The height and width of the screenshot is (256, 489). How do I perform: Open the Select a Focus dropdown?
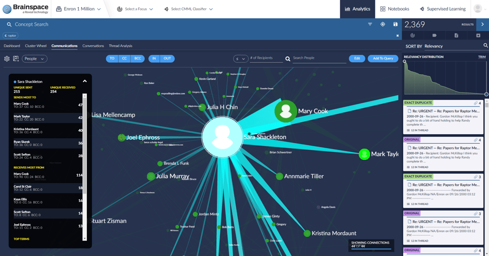(x=135, y=9)
